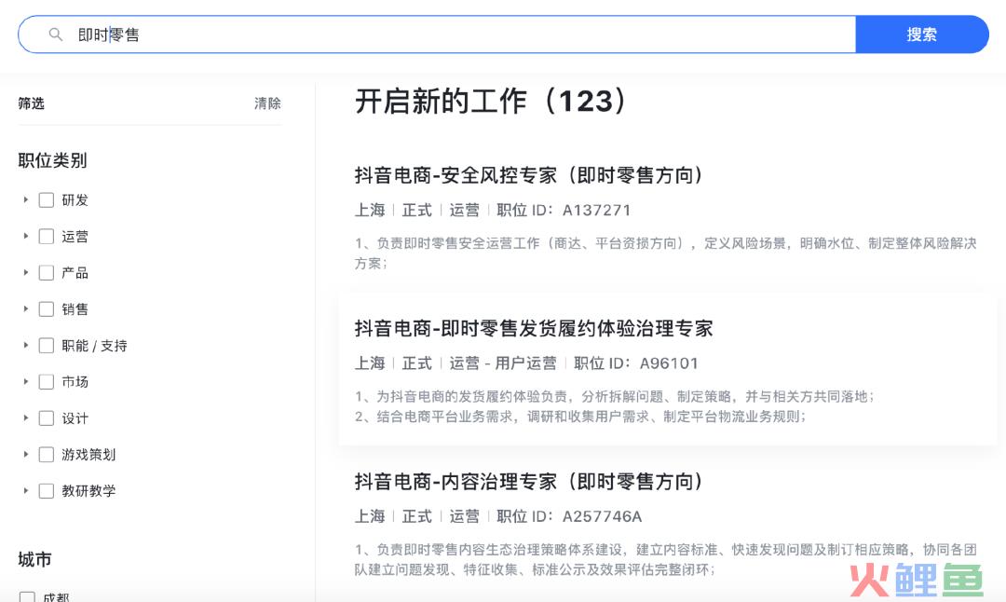
Task: Tick the 市场 checkbox
Action: (x=47, y=382)
